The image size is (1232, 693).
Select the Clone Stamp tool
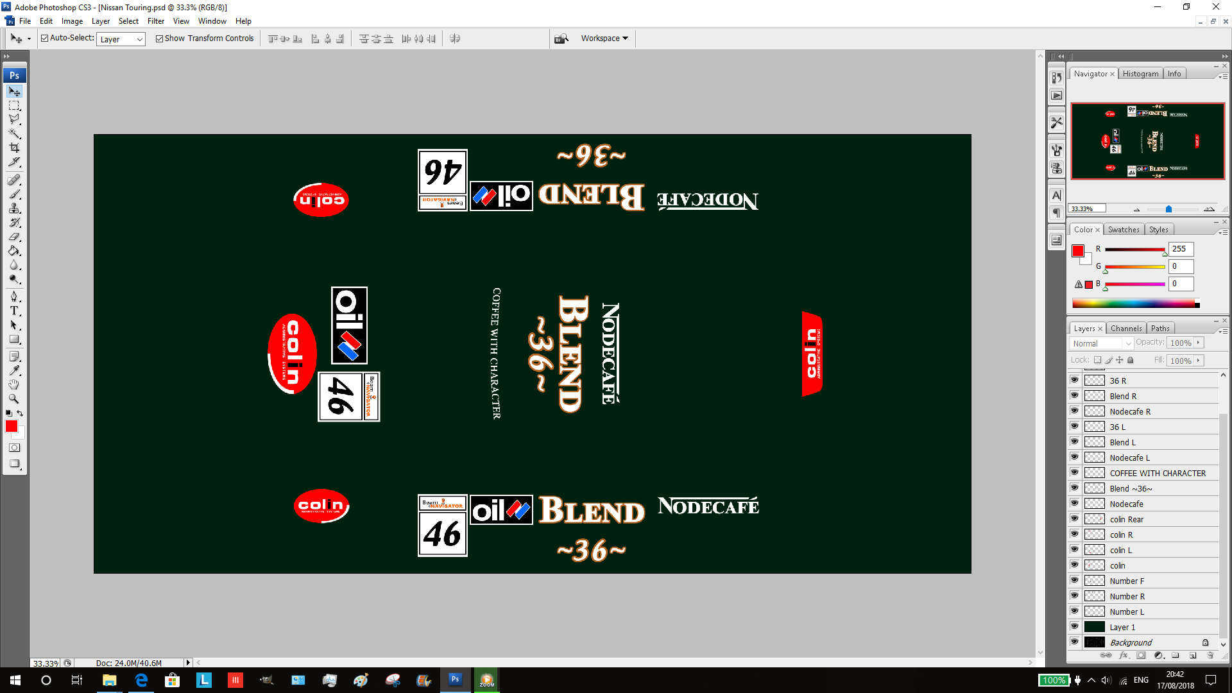click(x=14, y=209)
